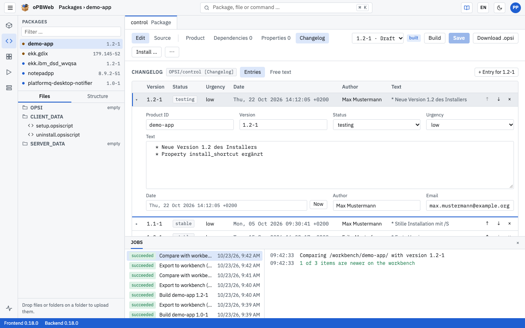Close the Jobs panel
Screen dimensions: 525x328
518,243
